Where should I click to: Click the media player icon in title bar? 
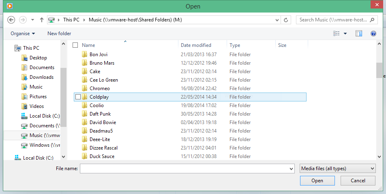click(x=9, y=6)
